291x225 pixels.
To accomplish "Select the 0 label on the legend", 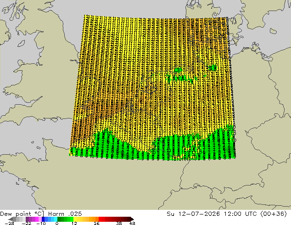I will [x=57, y=223].
